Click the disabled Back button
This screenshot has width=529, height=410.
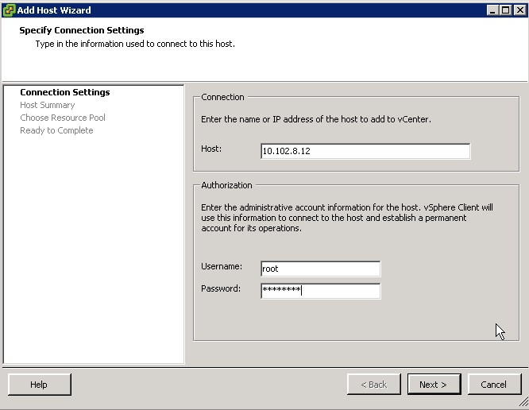point(373,385)
